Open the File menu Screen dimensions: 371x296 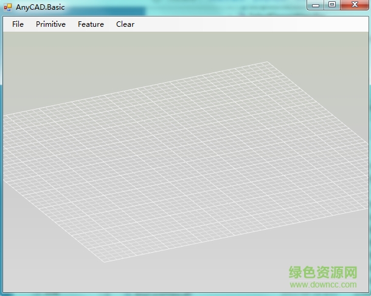(18, 24)
